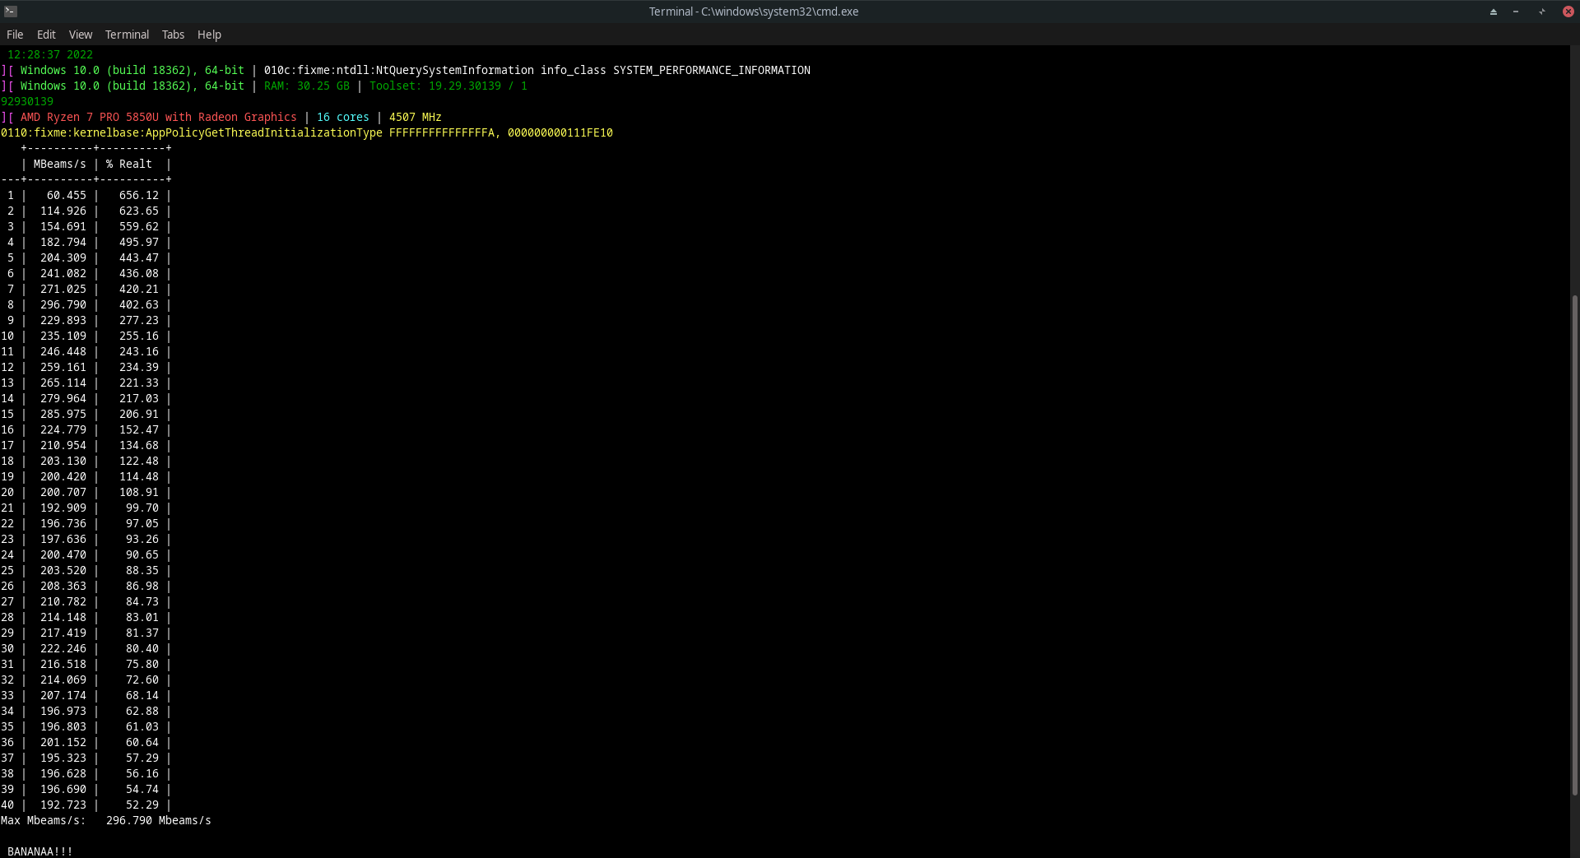Click the keep-above arrow icon in title bar
1580x858 pixels.
(1494, 12)
